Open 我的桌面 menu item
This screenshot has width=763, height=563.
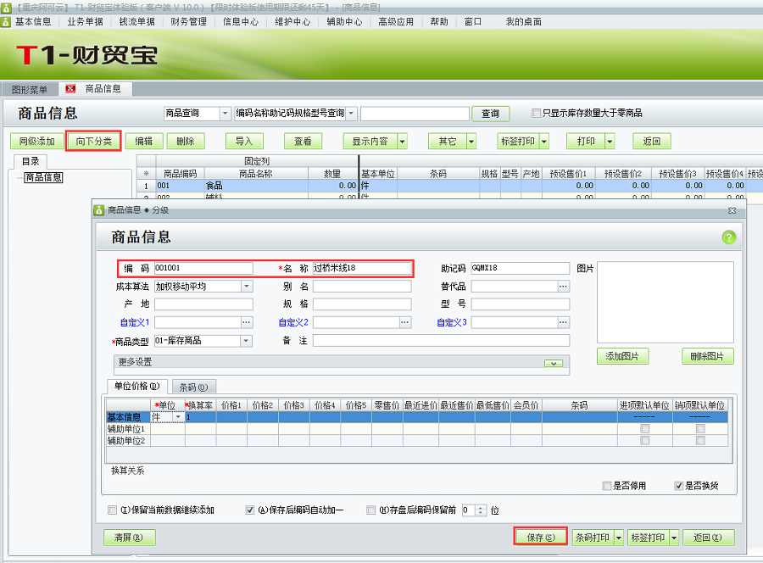click(524, 22)
